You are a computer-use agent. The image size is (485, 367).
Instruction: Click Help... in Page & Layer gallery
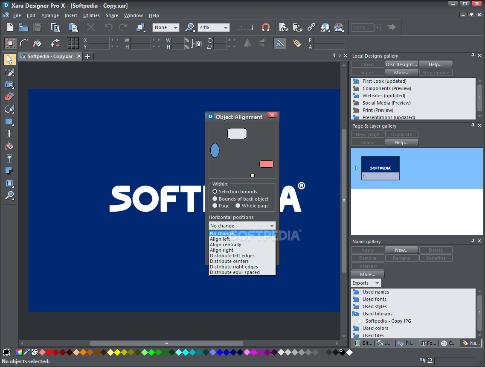point(401,143)
